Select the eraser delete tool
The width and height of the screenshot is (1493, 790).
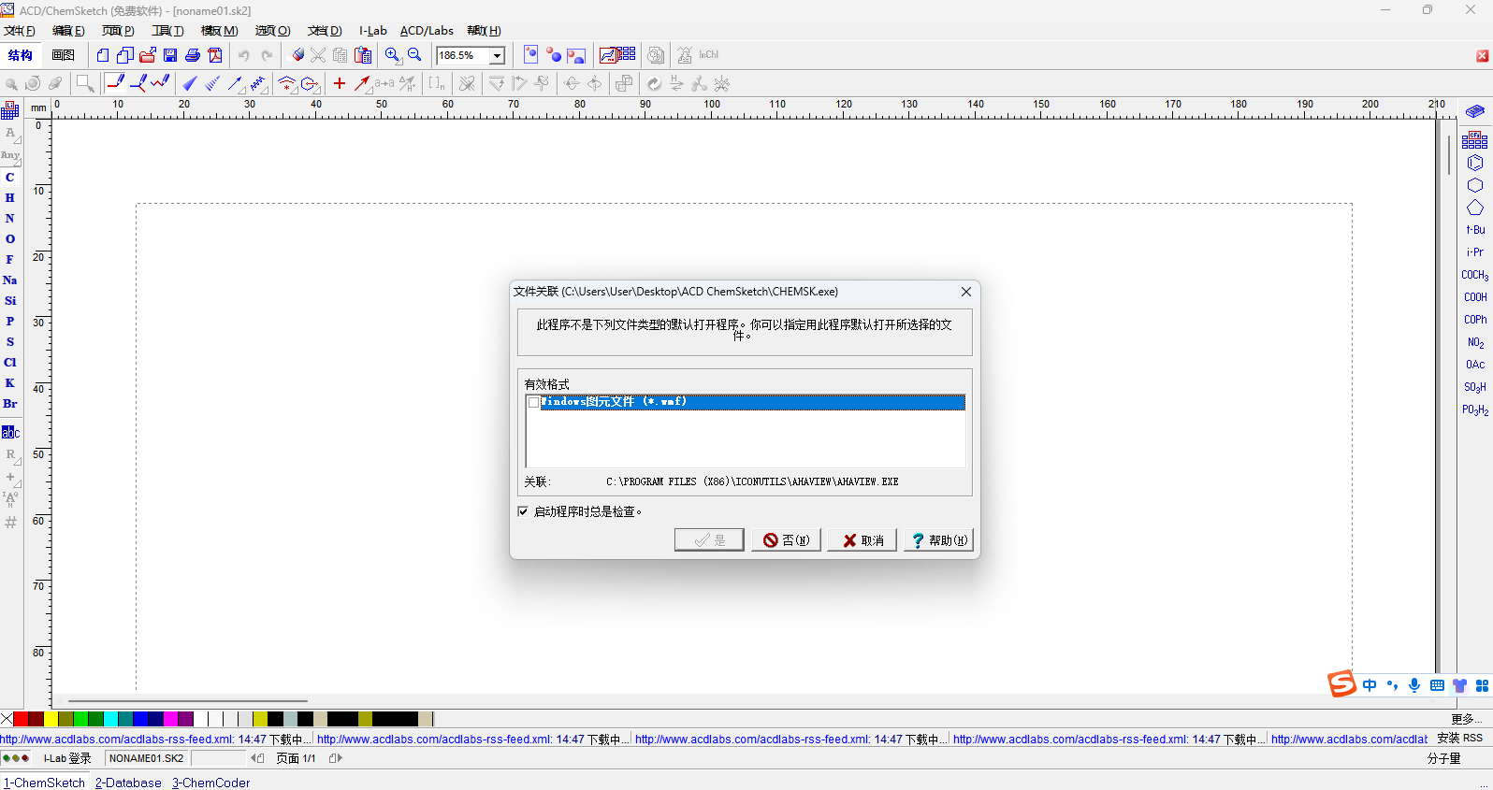(297, 55)
